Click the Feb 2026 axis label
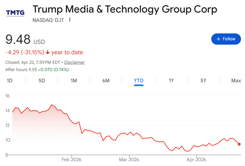The height and width of the screenshot is (166, 245). click(x=71, y=160)
